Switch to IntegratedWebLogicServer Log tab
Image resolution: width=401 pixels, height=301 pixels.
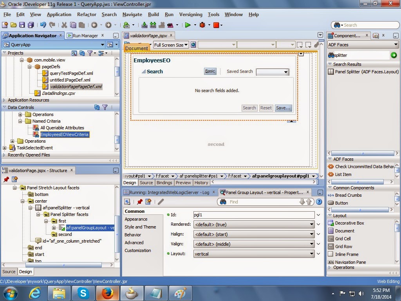pos(169,192)
